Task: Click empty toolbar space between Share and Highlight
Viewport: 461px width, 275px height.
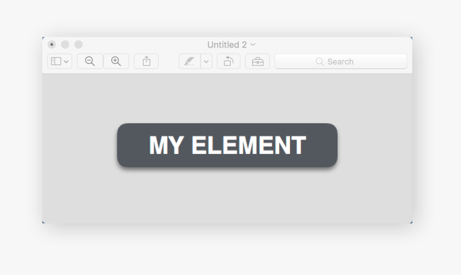Action: pyautogui.click(x=169, y=61)
